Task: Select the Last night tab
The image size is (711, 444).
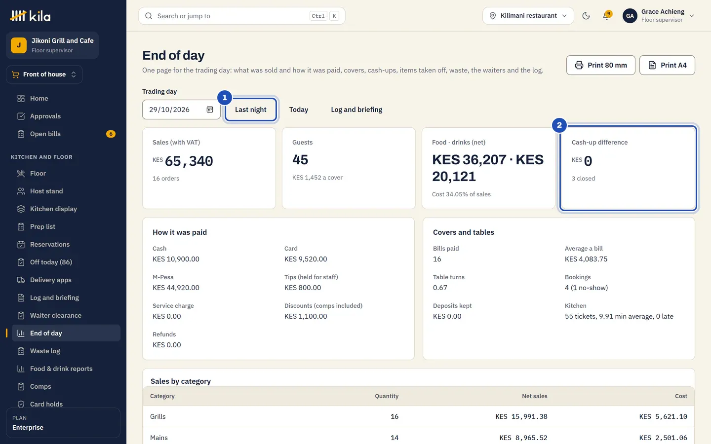Action: click(x=251, y=110)
